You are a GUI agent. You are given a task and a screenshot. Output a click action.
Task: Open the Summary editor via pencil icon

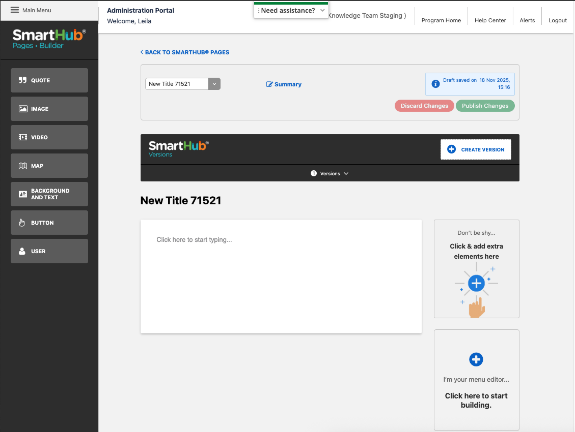(x=270, y=84)
